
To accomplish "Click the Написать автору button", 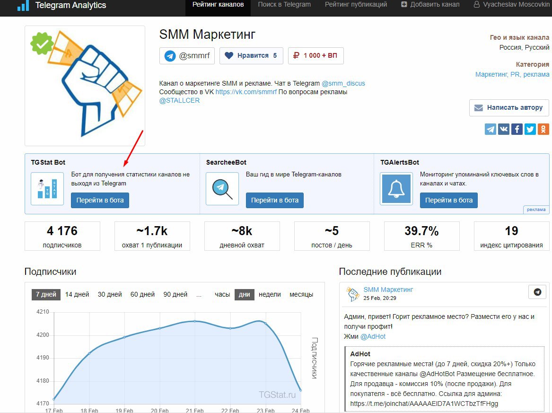I will 509,108.
